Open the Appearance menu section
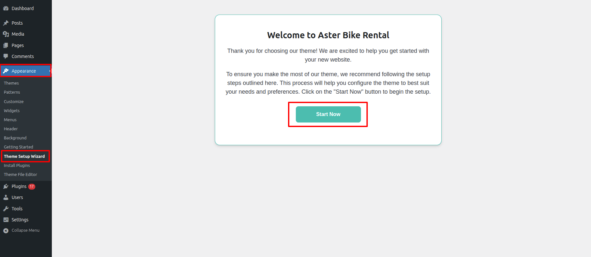This screenshot has height=257, width=591. 24,71
